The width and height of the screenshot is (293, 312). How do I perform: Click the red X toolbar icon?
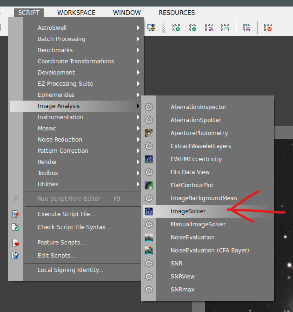click(267, 28)
